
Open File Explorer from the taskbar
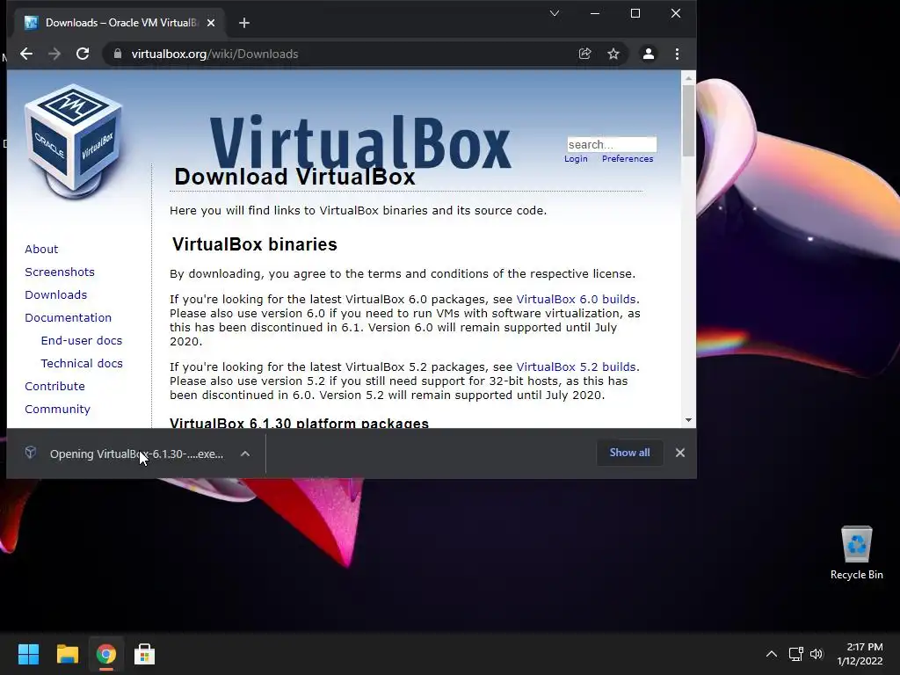[x=67, y=654]
